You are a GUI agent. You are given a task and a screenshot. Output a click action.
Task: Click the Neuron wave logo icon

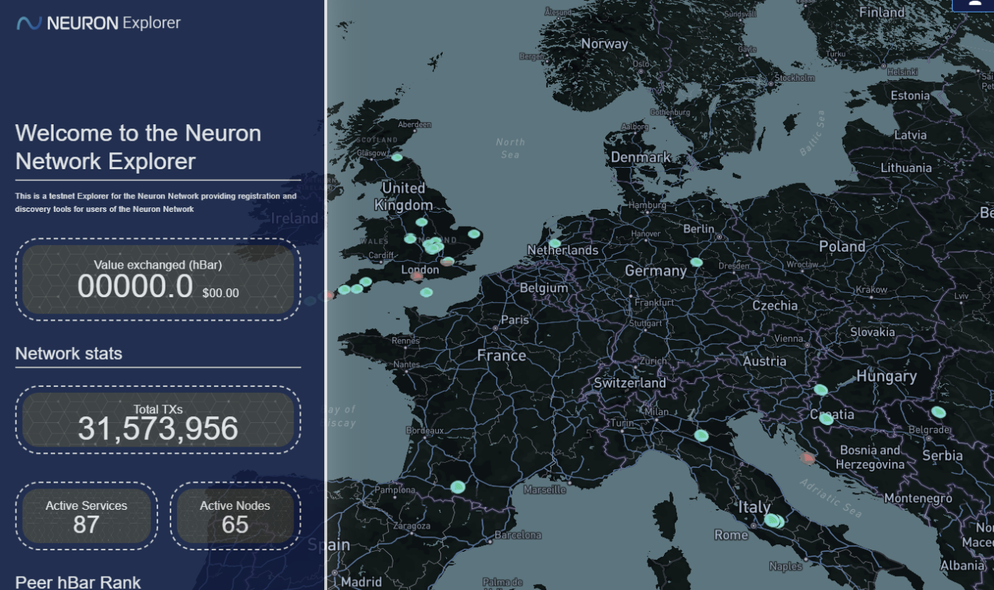(29, 24)
